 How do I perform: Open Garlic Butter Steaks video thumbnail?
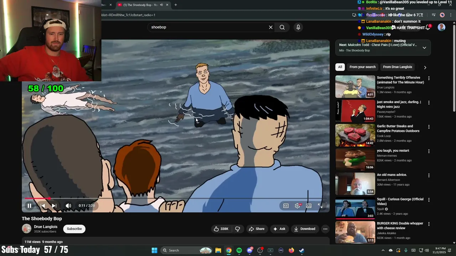355,135
